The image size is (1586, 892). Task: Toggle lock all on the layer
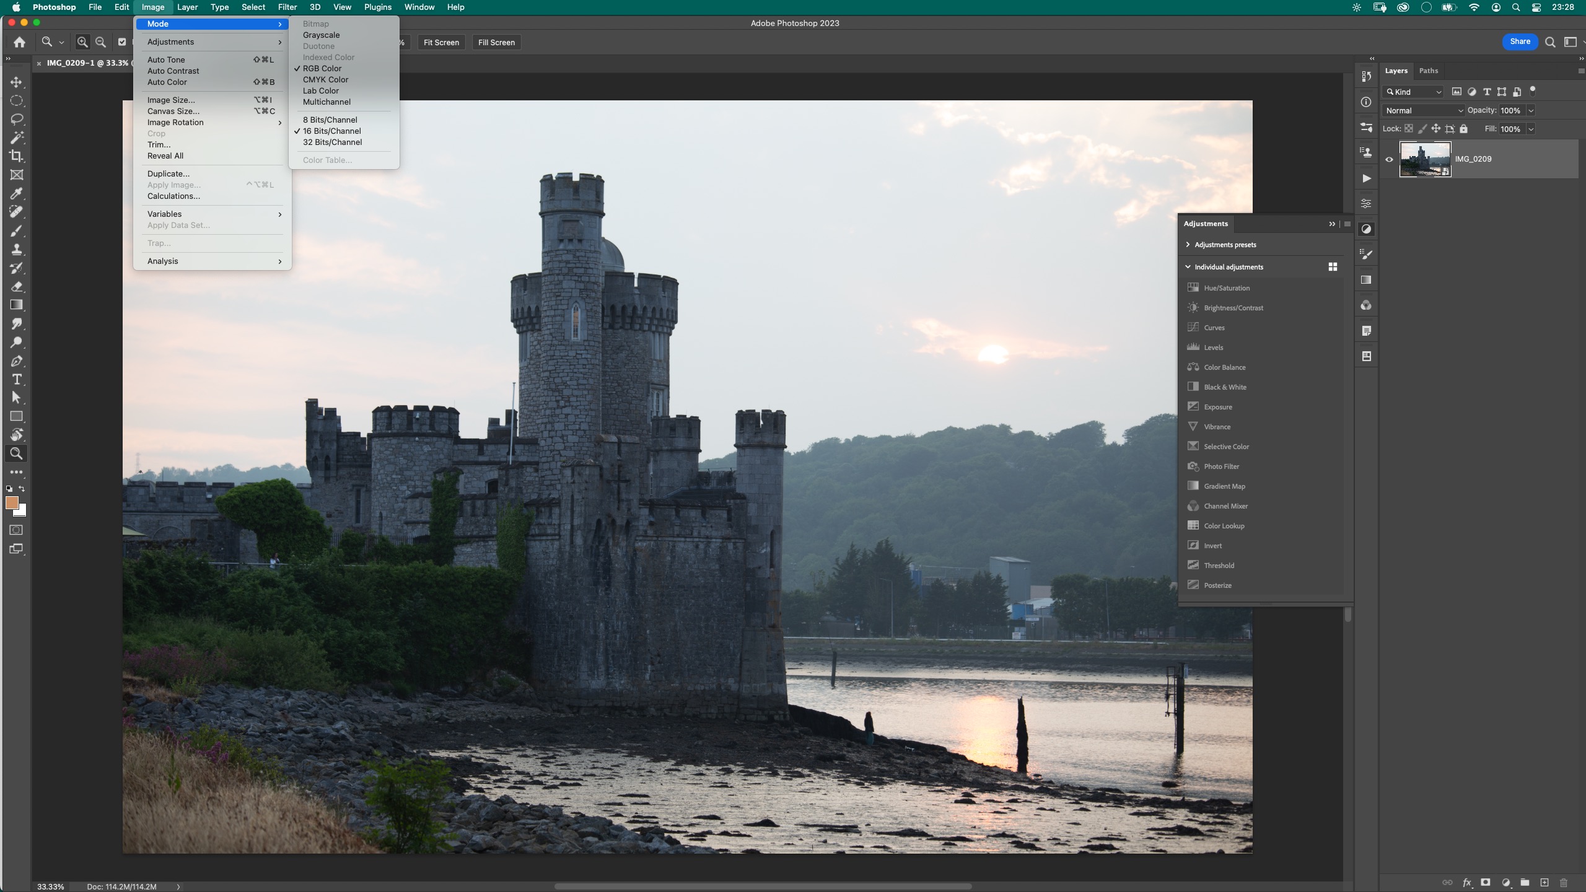(1464, 129)
